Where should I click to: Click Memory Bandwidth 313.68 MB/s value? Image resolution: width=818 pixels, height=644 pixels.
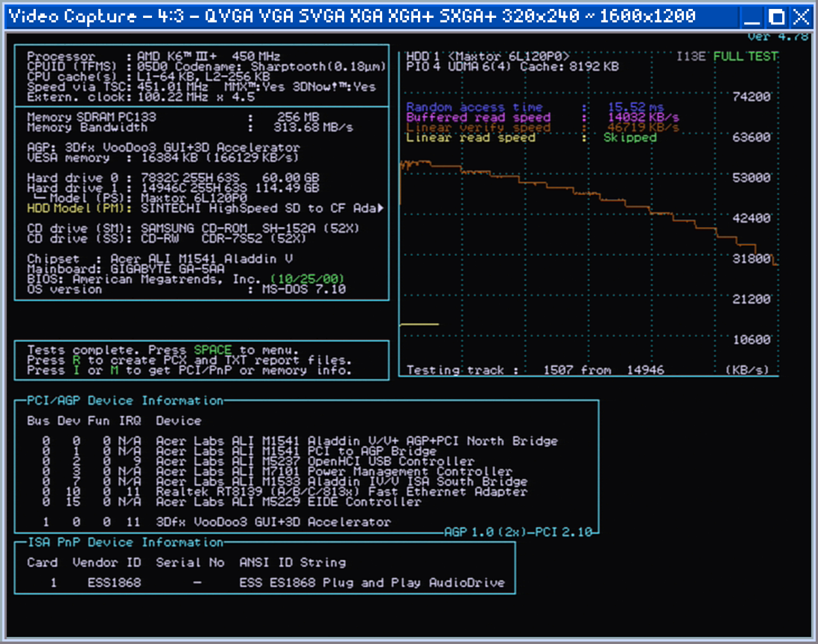click(314, 127)
